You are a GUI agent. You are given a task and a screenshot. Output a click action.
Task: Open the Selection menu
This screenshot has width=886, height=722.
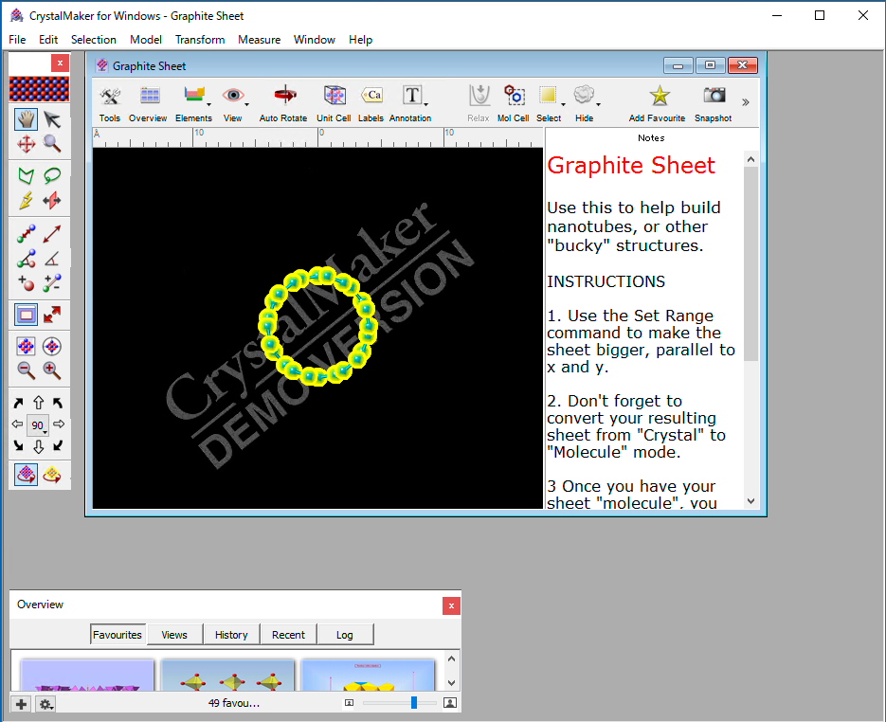(94, 40)
